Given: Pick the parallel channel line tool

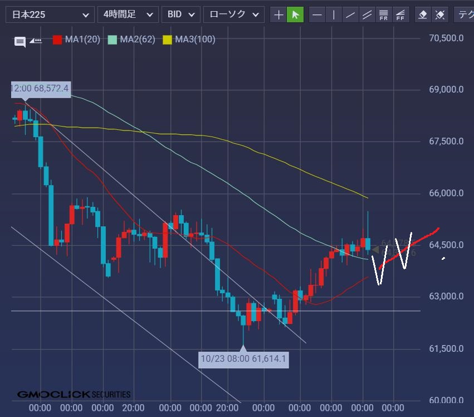Looking at the screenshot, I should [x=367, y=14].
